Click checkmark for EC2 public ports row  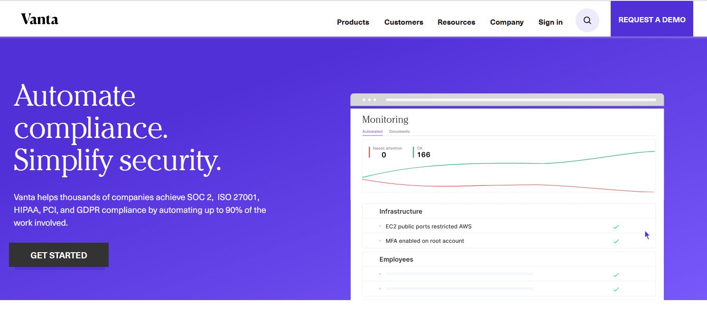pyautogui.click(x=616, y=227)
